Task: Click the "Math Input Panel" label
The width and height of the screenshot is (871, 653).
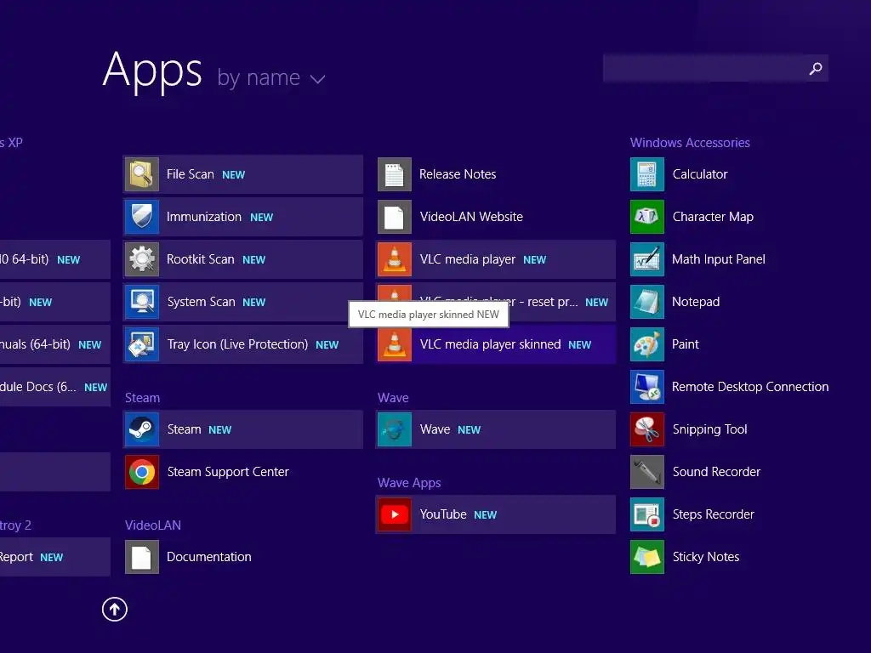Action: (x=718, y=259)
